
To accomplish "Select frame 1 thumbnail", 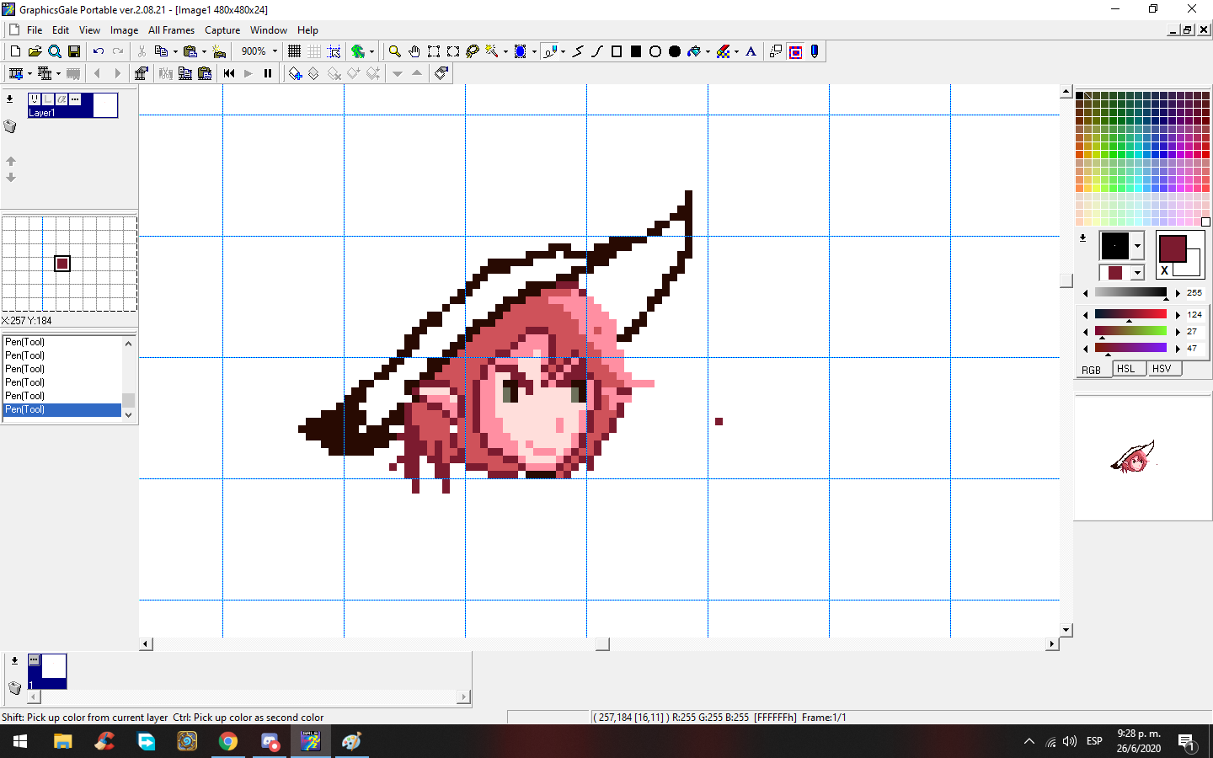I will click(47, 671).
